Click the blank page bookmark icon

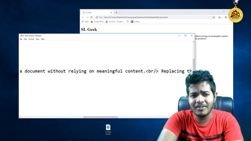(127, 22)
